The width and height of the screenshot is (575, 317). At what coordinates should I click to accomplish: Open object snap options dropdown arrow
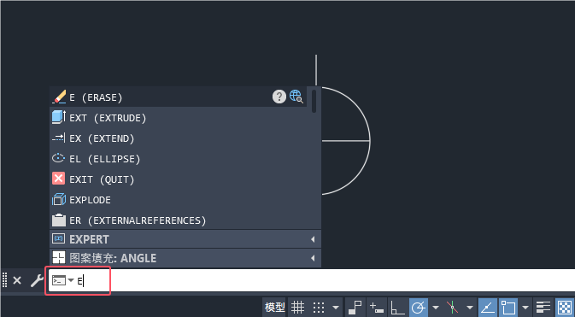[525, 307]
